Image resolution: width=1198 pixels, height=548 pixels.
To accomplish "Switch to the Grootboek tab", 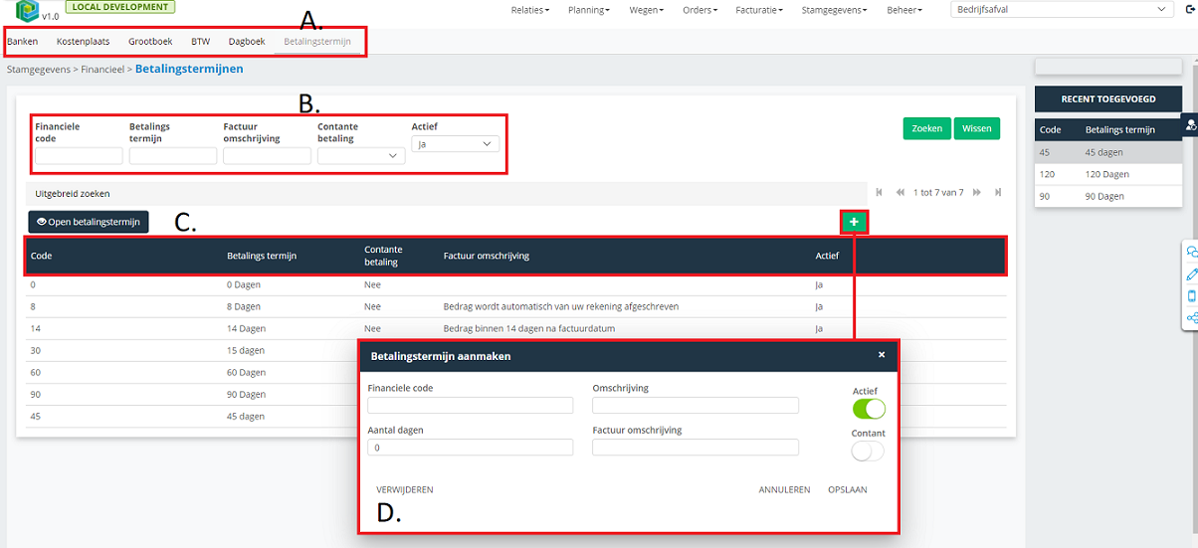I will click(149, 42).
